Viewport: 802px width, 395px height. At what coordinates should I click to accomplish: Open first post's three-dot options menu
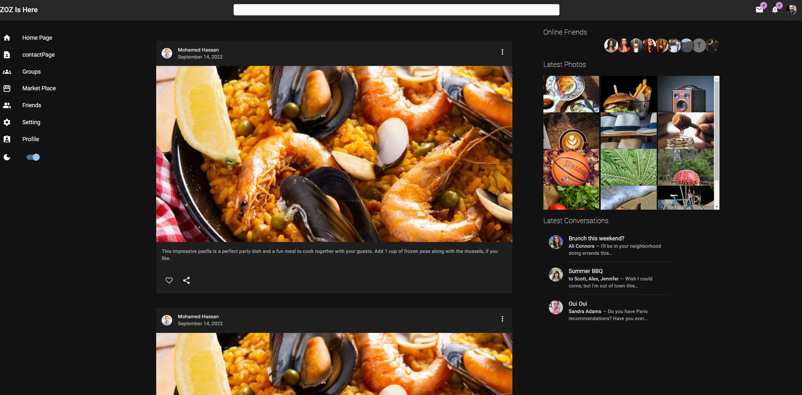[502, 52]
